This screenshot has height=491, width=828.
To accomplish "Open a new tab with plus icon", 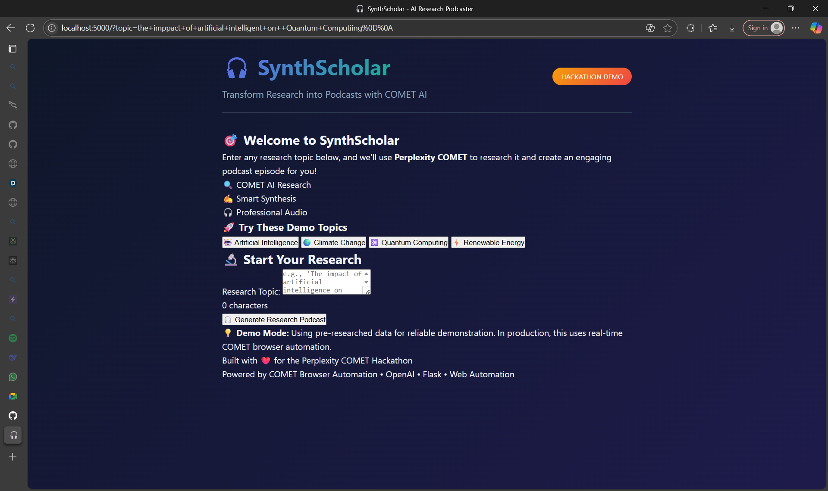I will tap(13, 457).
